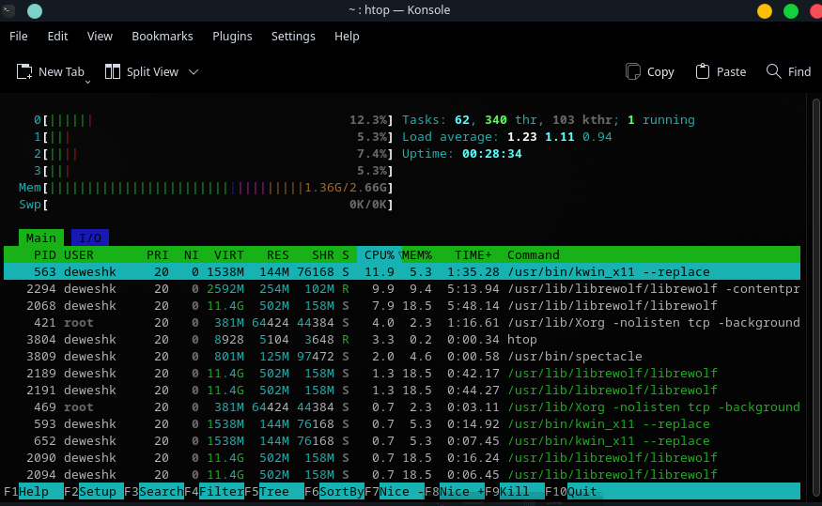This screenshot has height=506, width=822.
Task: Click F2 Setup in htop footer
Action: (93, 491)
